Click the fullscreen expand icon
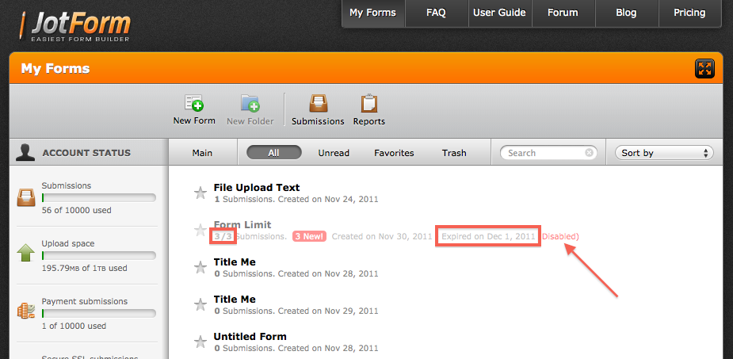The width and height of the screenshot is (733, 359). click(704, 69)
